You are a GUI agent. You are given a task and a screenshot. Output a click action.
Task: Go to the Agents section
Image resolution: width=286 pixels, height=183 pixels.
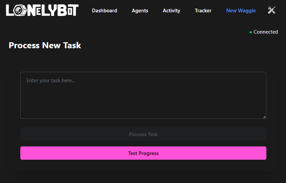click(x=140, y=11)
